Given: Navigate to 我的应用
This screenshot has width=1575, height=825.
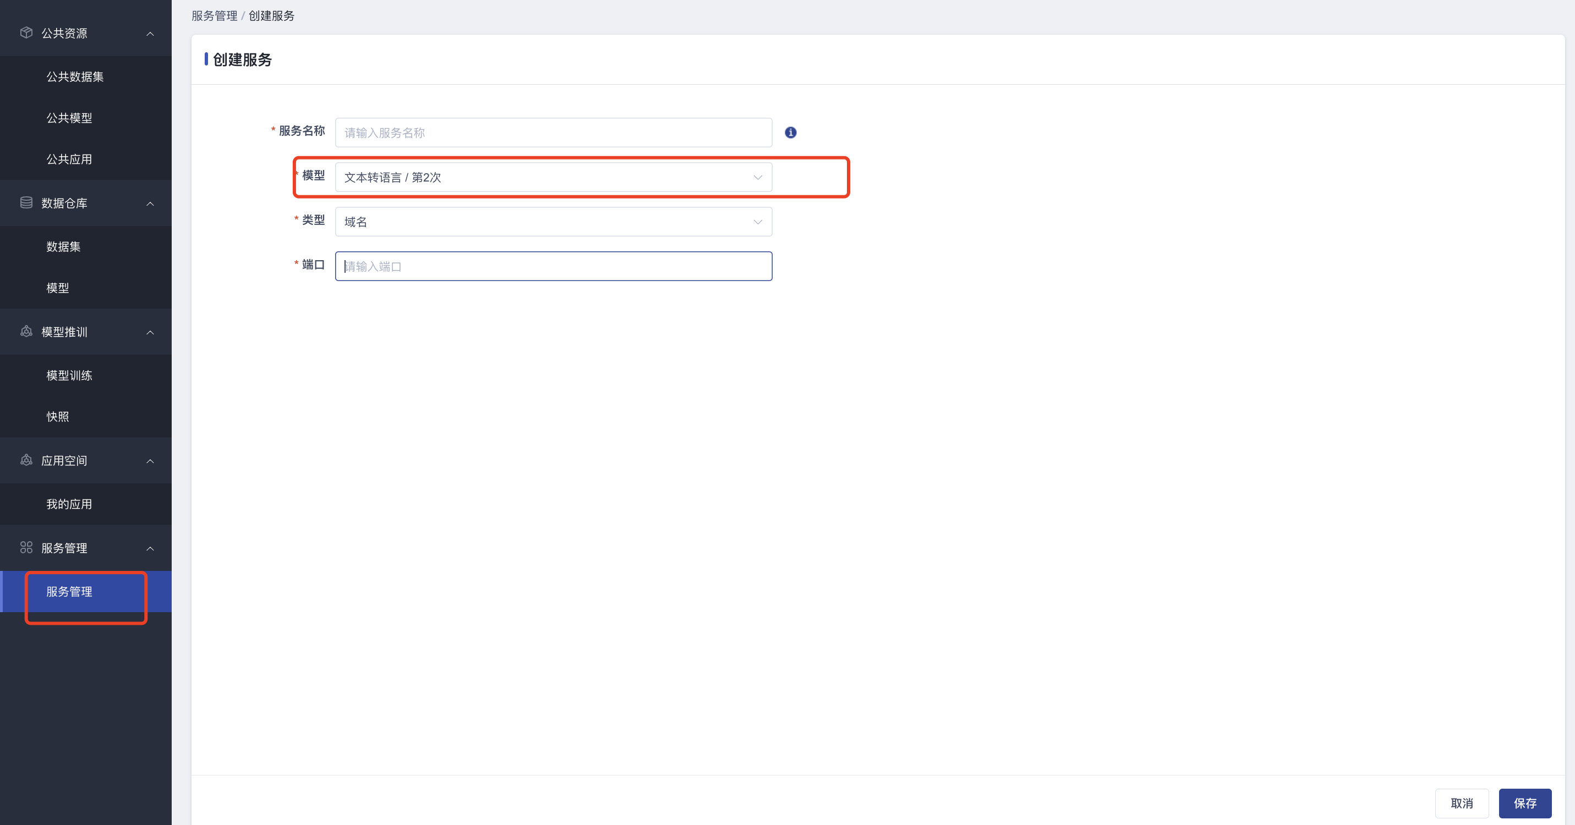Looking at the screenshot, I should [x=69, y=504].
